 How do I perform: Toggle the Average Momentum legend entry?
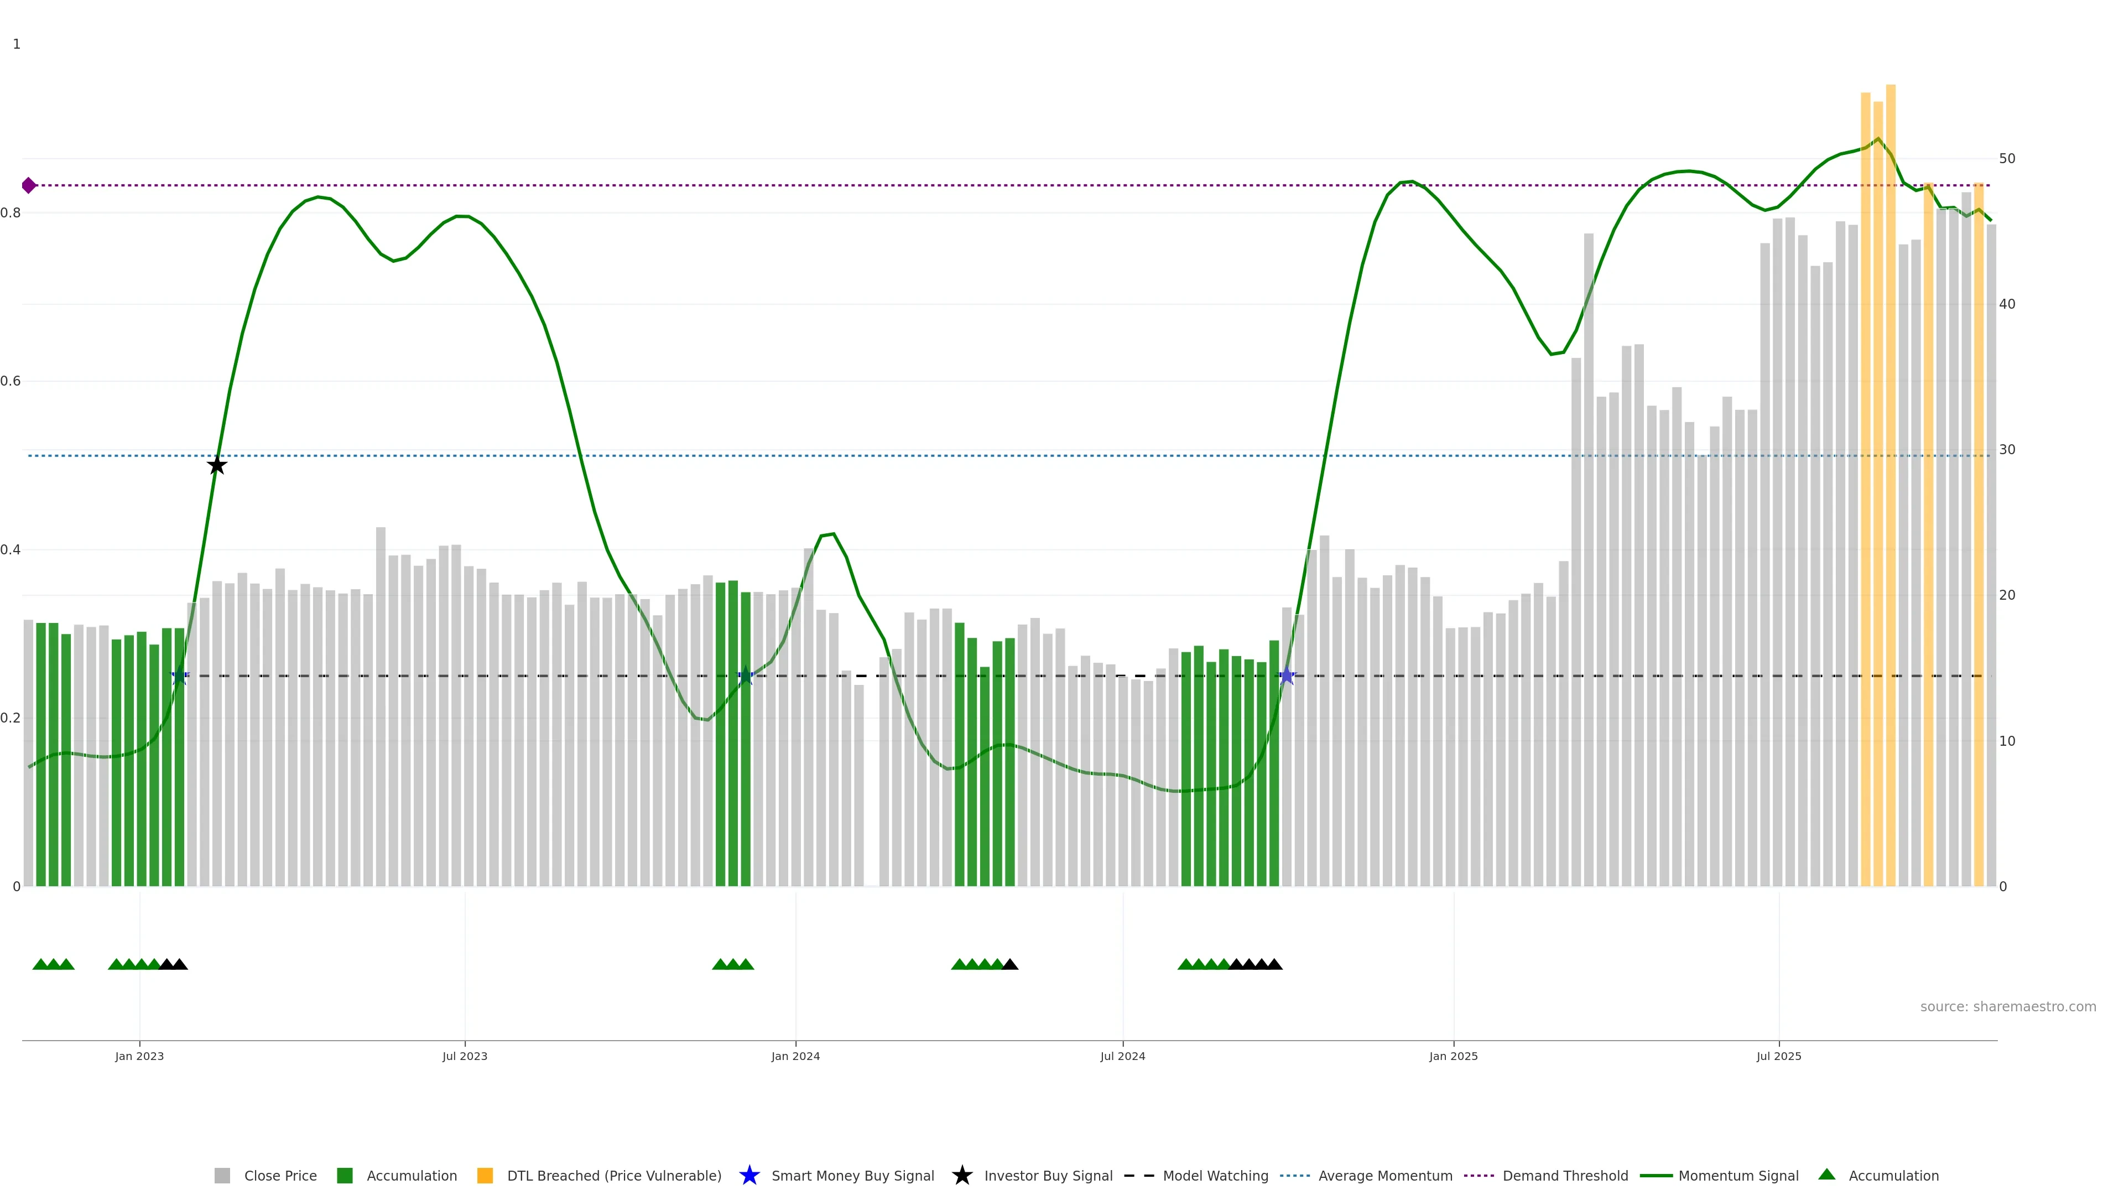[1384, 1175]
